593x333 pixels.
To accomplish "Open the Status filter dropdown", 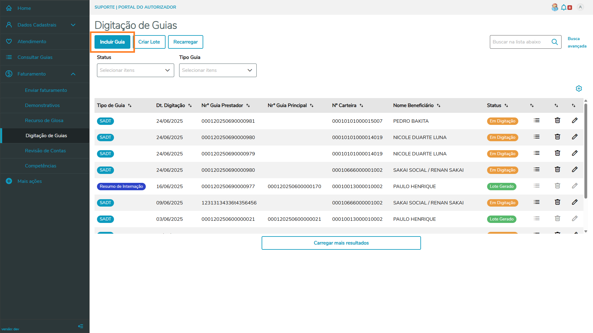I will pos(135,70).
